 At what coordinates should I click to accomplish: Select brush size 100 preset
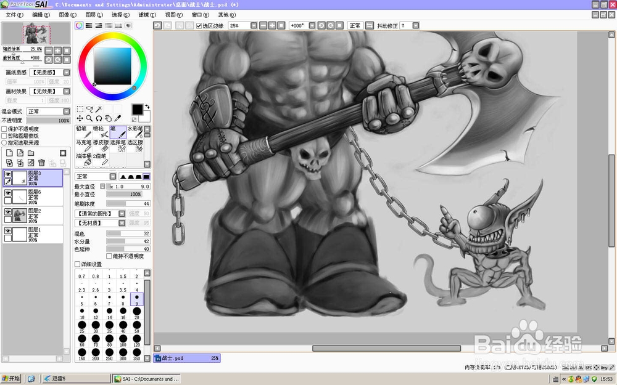coord(123,340)
